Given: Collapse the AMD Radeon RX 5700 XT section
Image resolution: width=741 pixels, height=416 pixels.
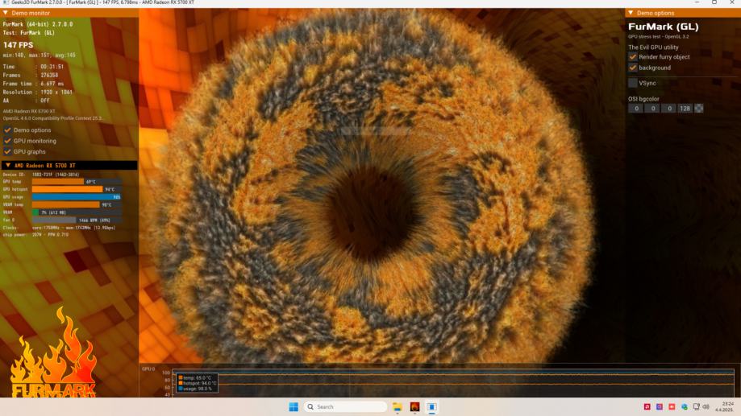Looking at the screenshot, I should 8,165.
